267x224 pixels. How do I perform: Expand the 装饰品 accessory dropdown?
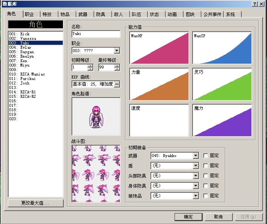(196, 196)
